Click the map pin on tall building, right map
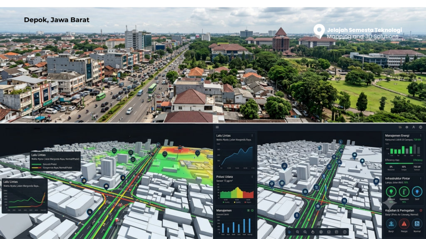 coord(284,166)
